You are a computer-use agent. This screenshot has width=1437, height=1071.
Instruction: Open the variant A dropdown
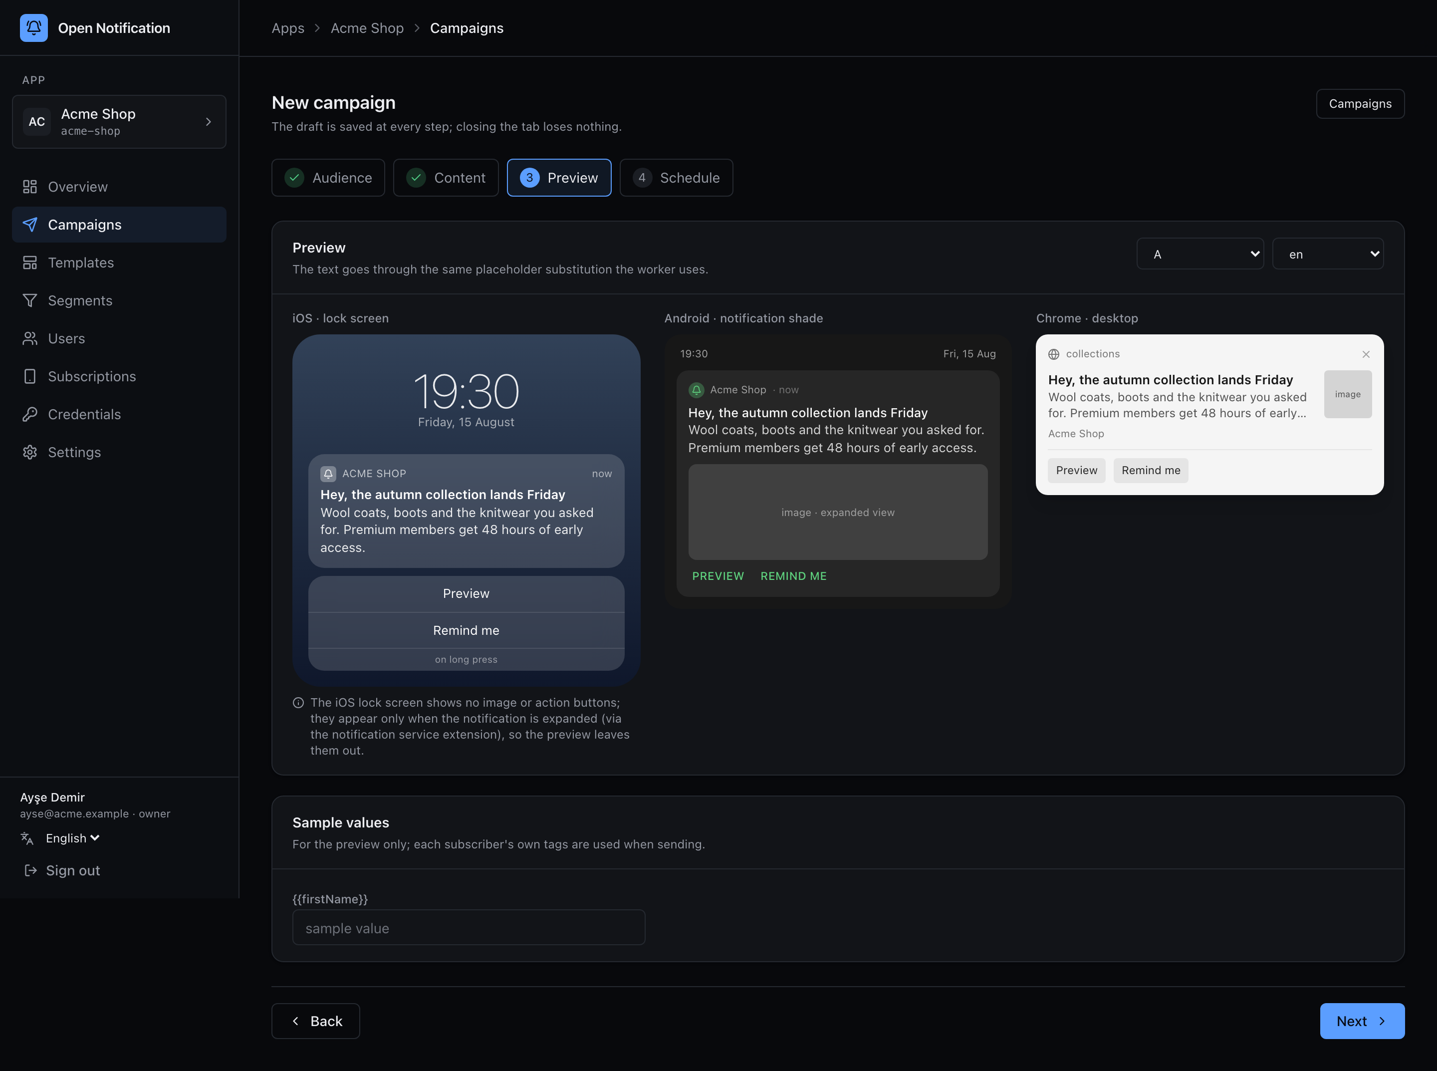(x=1200, y=254)
